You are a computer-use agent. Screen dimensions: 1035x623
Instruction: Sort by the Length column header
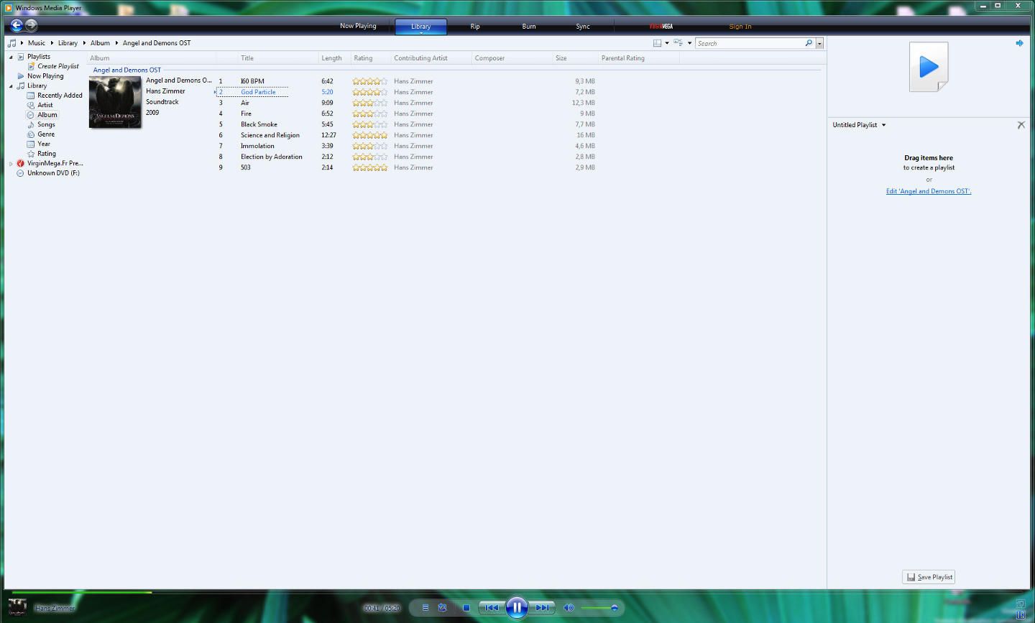[334, 58]
